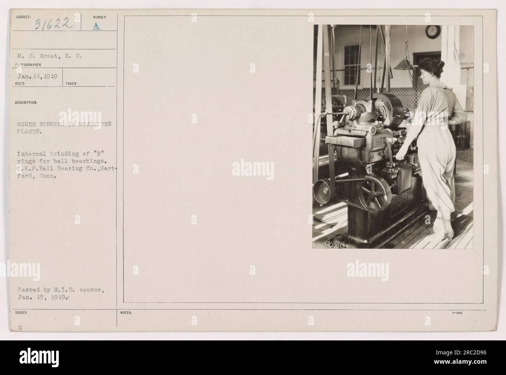The height and width of the screenshot is (375, 506).
Task: Click the SUBJECT field label
Action: coord(23,17)
